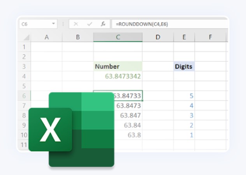Click Digits cell with value 2
Image resolution: width=246 pixels, height=175 pixels.
[x=184, y=125]
